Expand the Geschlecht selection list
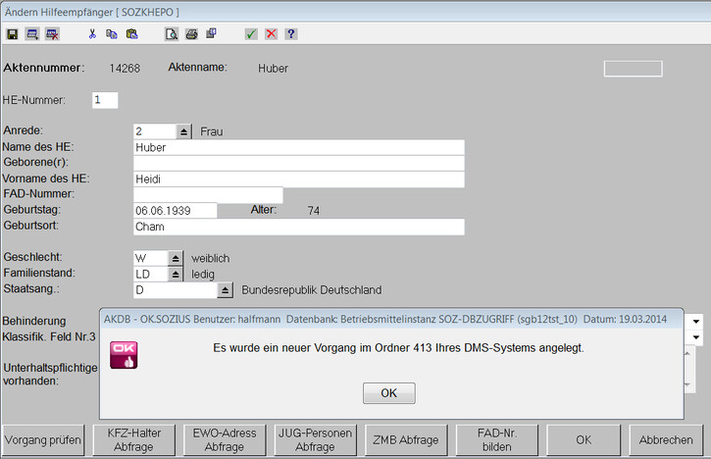The width and height of the screenshot is (711, 459). pyautogui.click(x=176, y=258)
